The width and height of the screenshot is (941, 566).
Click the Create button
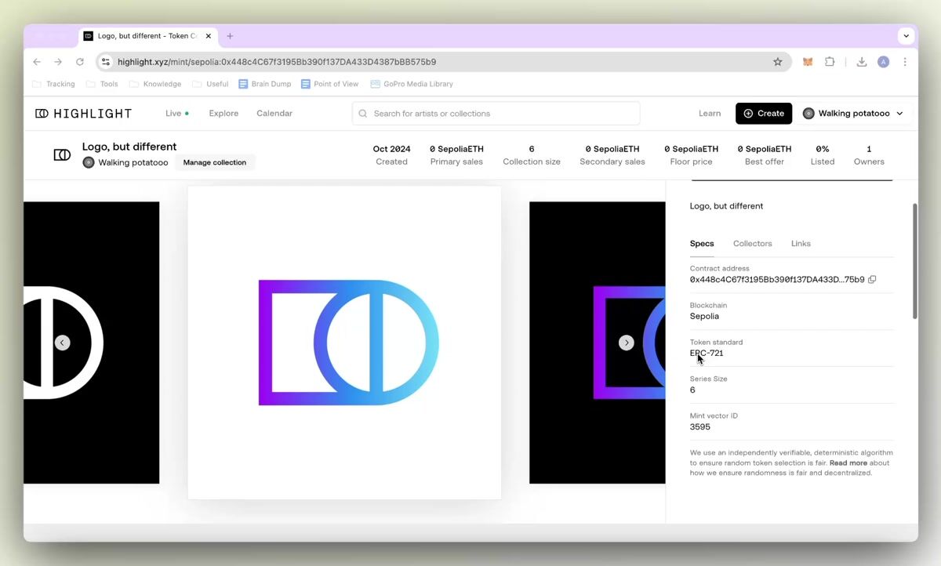(x=764, y=114)
